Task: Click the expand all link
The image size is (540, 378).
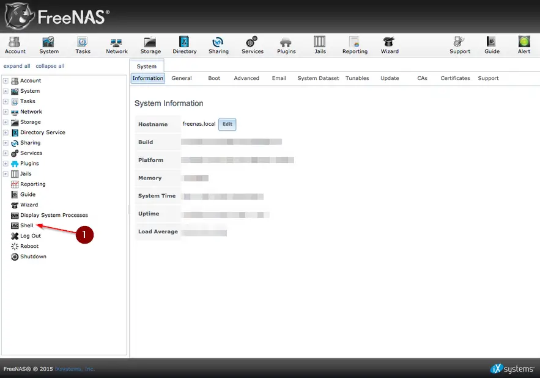Action: [x=17, y=66]
